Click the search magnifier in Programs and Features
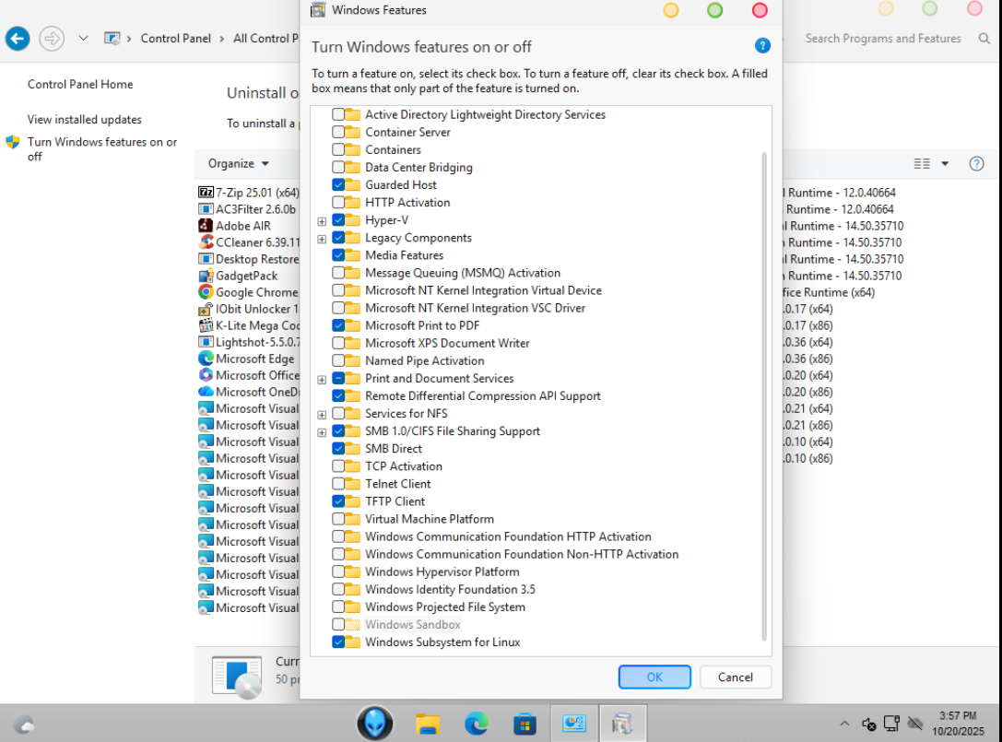The width and height of the screenshot is (1002, 742). click(984, 39)
